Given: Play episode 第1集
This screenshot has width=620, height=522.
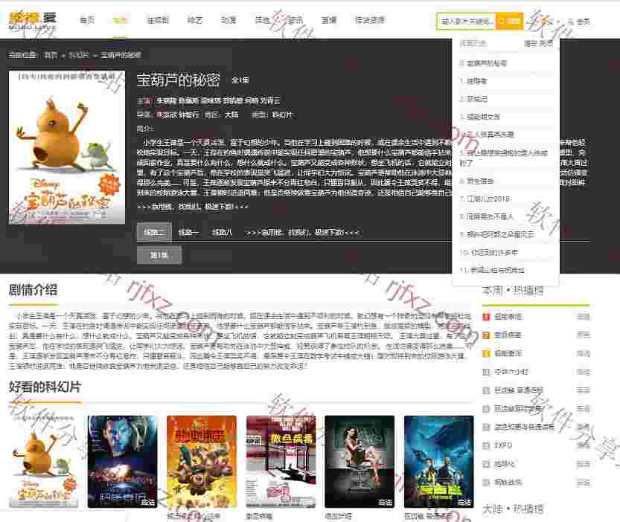Looking at the screenshot, I should click(x=159, y=255).
